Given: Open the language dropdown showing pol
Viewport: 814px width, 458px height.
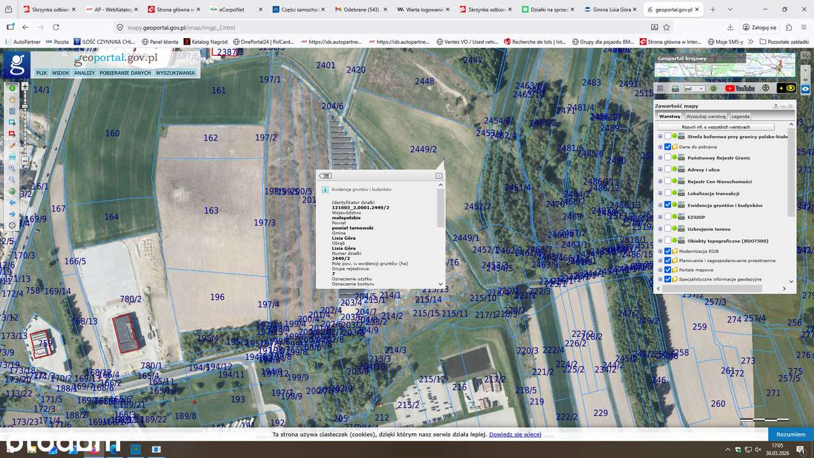Looking at the screenshot, I should pyautogui.click(x=694, y=89).
